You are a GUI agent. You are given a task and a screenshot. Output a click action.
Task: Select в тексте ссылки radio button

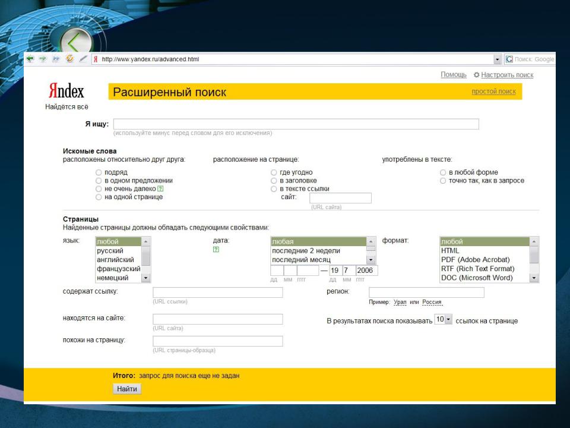tap(274, 189)
